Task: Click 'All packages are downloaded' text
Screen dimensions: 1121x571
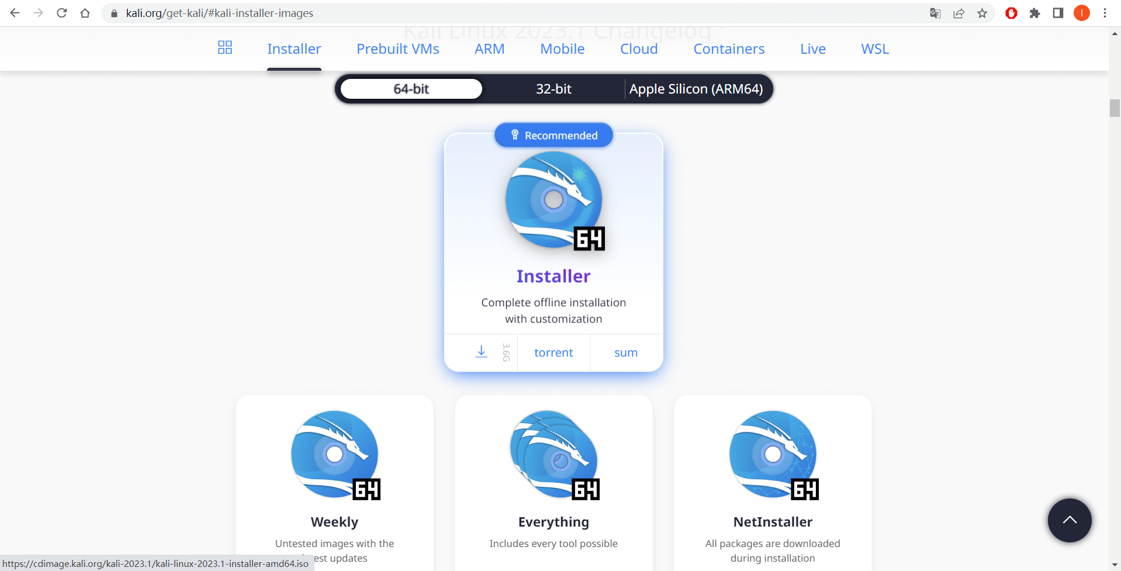Action: coord(773,544)
